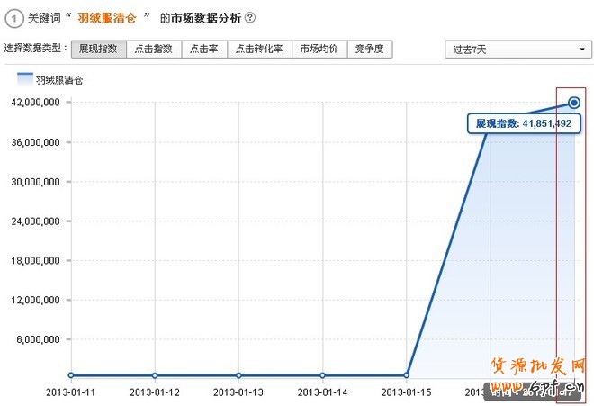The width and height of the screenshot is (594, 406).
Task: Choose the 点击转化率 tab
Action: [x=259, y=49]
